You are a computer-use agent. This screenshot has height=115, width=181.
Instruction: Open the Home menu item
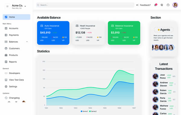coord(17,17)
